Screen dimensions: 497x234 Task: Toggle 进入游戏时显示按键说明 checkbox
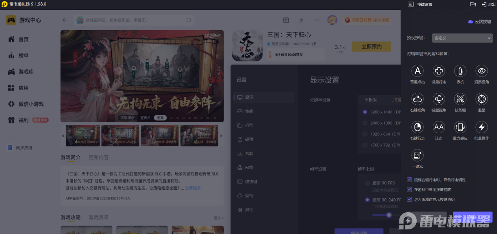coord(410,200)
